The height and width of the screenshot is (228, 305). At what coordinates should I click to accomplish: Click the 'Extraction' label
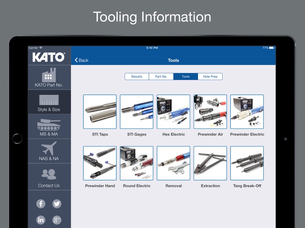[x=210, y=186]
